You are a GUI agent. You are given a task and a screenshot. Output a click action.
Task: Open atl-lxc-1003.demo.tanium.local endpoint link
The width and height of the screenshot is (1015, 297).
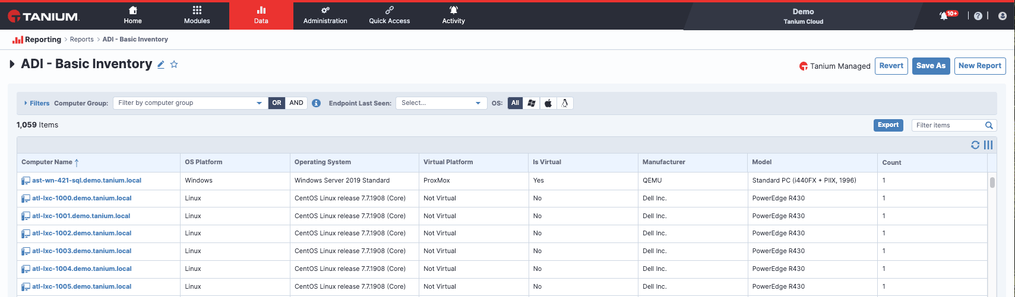[x=82, y=251]
